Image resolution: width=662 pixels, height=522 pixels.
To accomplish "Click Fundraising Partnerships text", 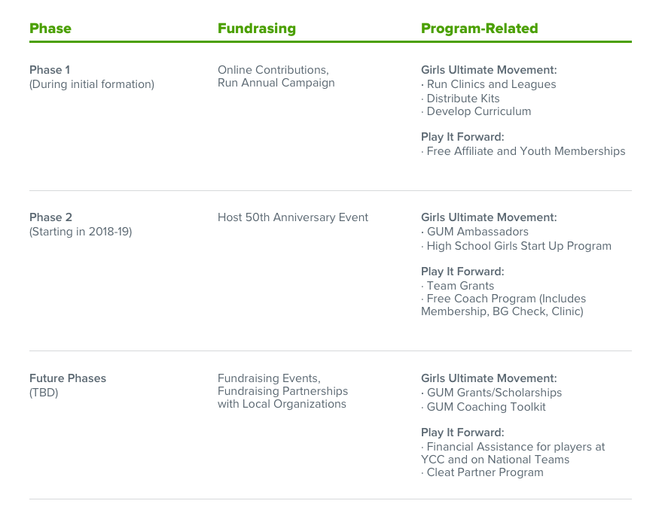I will pos(283,391).
